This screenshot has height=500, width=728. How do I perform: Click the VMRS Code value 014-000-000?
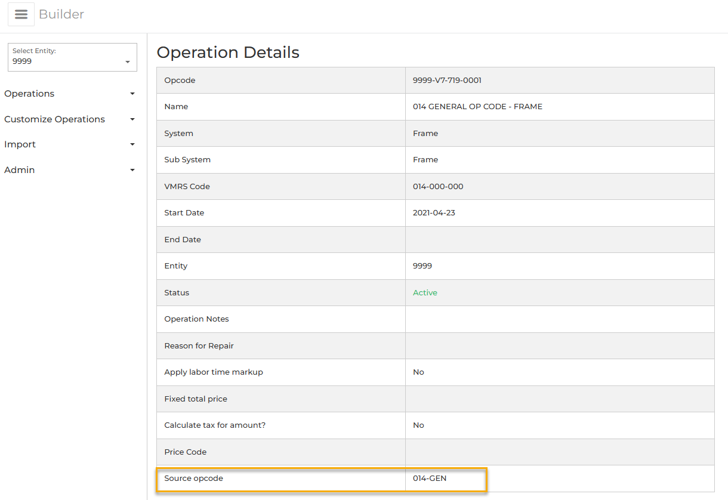(x=438, y=187)
